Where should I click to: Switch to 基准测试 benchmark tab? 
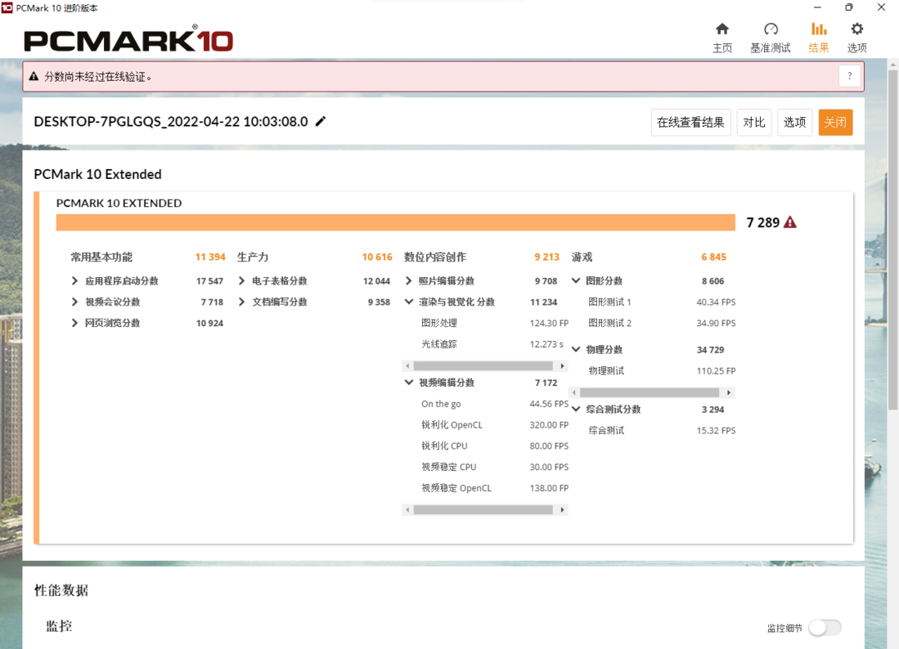pyautogui.click(x=770, y=37)
